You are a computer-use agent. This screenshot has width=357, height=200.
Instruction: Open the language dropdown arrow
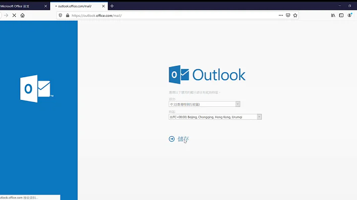[x=238, y=104]
